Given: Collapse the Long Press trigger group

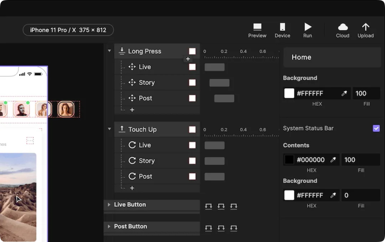Looking at the screenshot, I should point(109,51).
